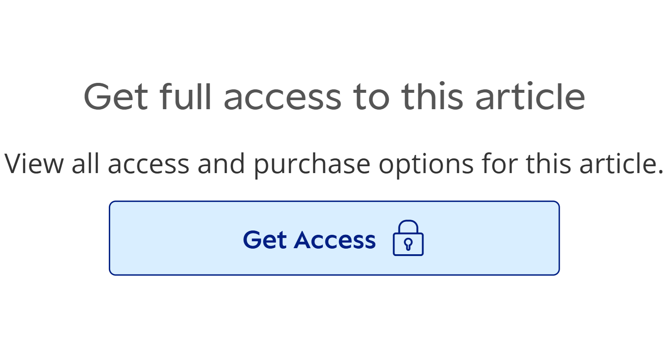This screenshot has width=665, height=363.
Task: Click the word 'Get' on the button
Action: (x=265, y=240)
